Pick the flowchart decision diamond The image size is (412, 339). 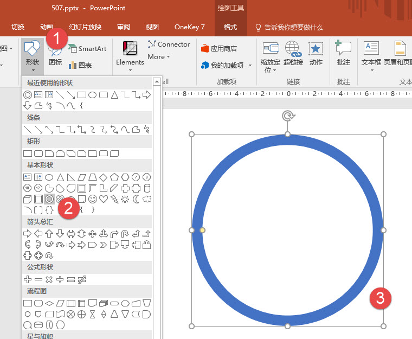point(49,303)
